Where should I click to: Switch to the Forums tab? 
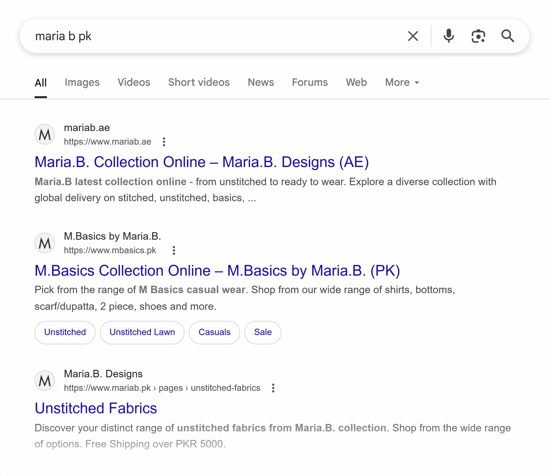[310, 82]
